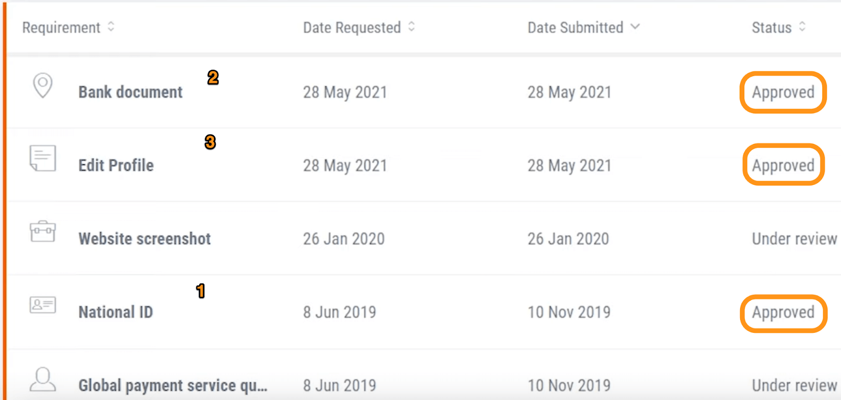Sort by the Requirement column arrows
Screen dimensions: 841x400
coord(111,27)
